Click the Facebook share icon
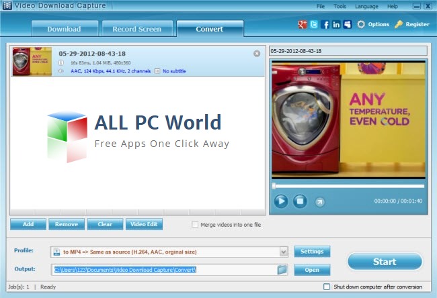 (x=325, y=24)
